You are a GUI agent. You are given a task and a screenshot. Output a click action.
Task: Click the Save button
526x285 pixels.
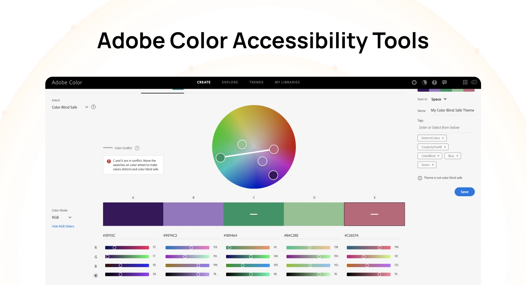point(464,191)
